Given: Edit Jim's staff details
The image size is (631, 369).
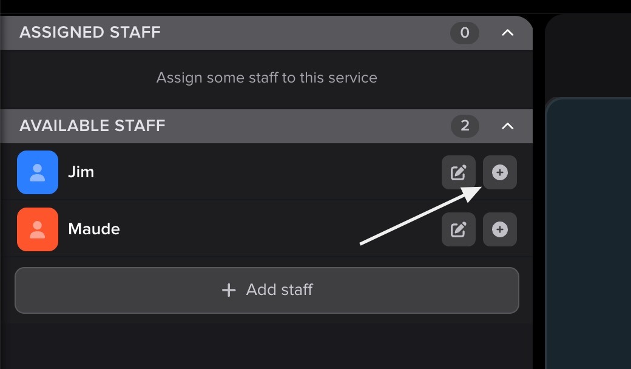Looking at the screenshot, I should 458,172.
